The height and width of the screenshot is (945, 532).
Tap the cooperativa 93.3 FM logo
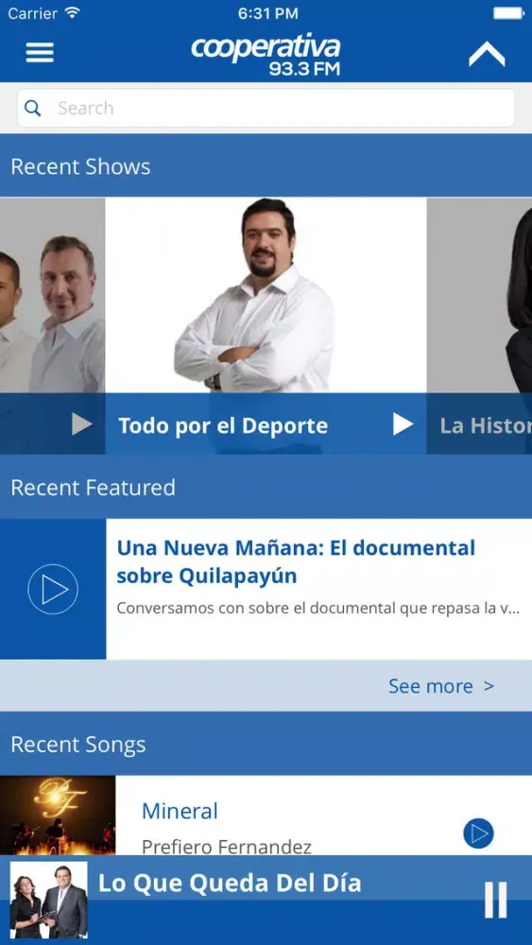(266, 55)
